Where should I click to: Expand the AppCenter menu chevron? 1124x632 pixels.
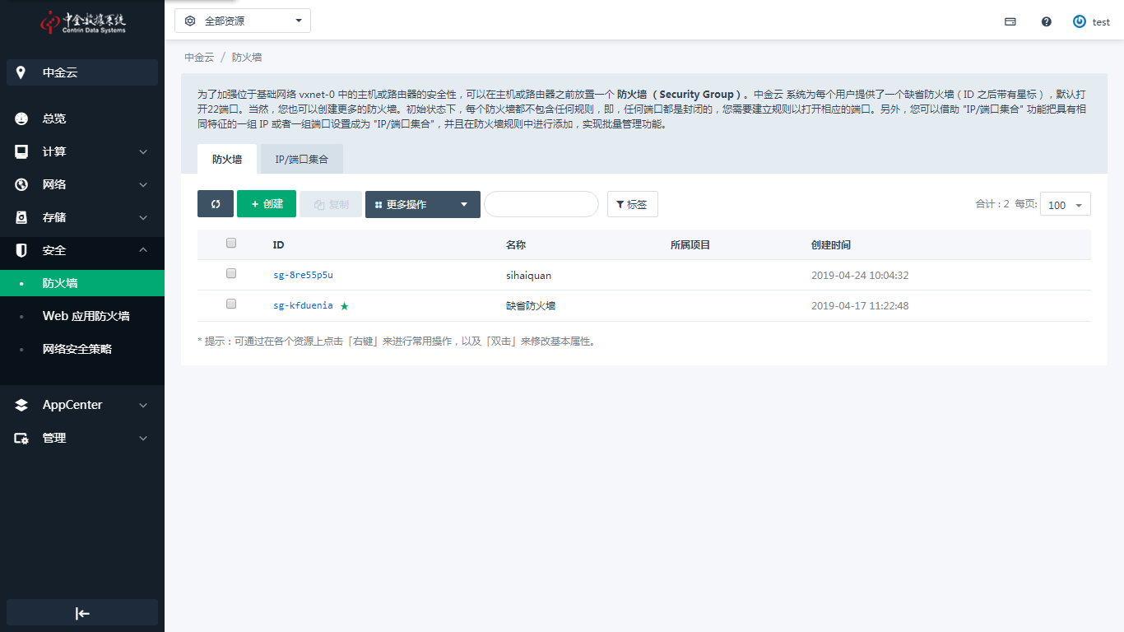click(x=143, y=405)
